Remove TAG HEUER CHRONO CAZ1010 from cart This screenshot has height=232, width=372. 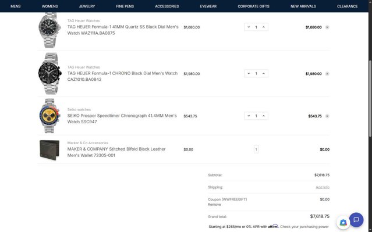pos(327,74)
